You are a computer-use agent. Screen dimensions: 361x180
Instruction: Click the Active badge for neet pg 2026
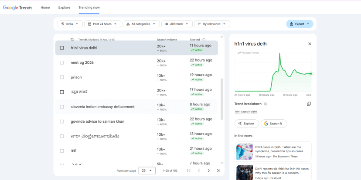coord(197,65)
